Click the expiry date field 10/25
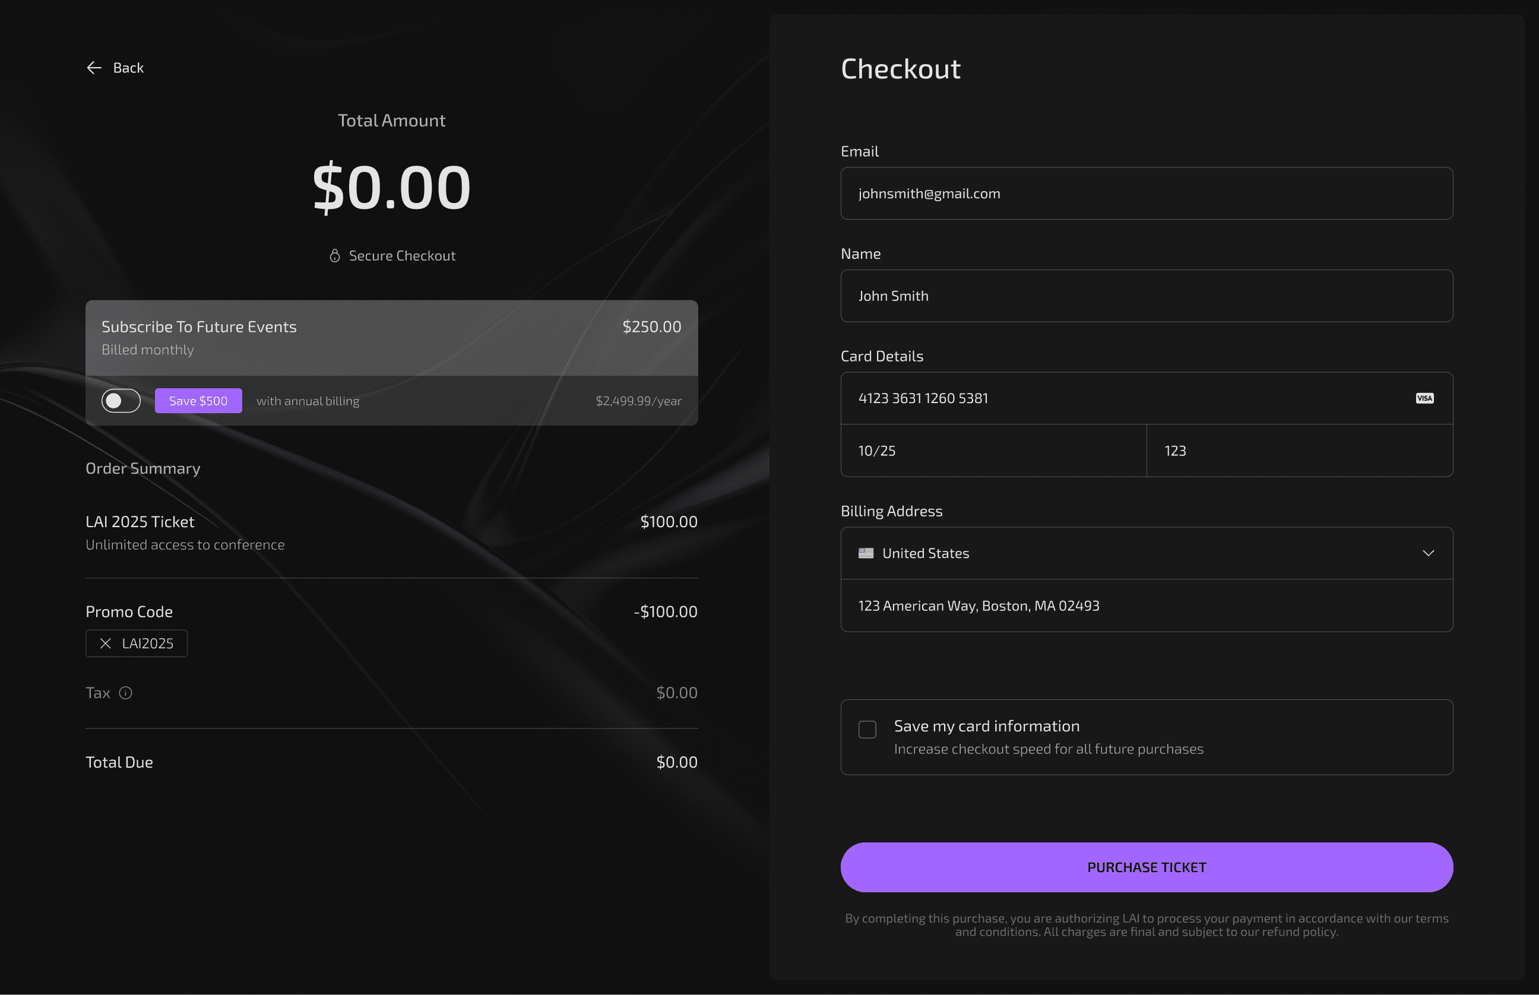The height and width of the screenshot is (995, 1539). pyautogui.click(x=993, y=451)
